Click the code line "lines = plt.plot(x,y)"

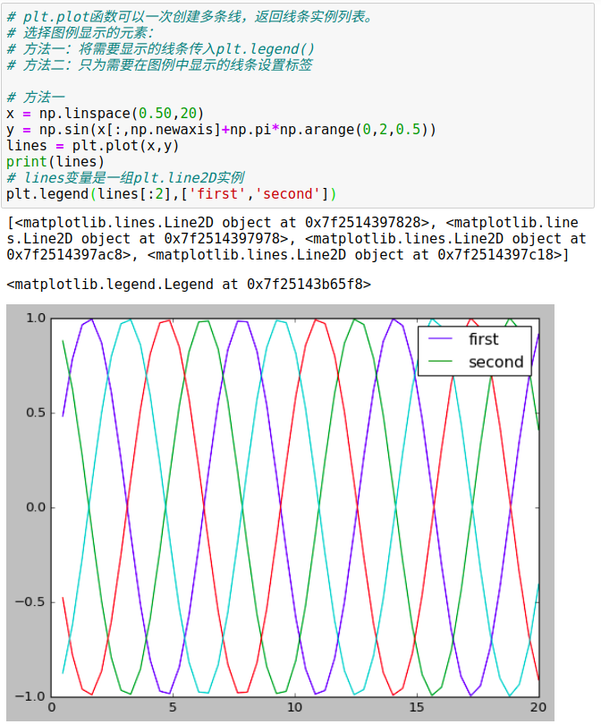(92, 146)
